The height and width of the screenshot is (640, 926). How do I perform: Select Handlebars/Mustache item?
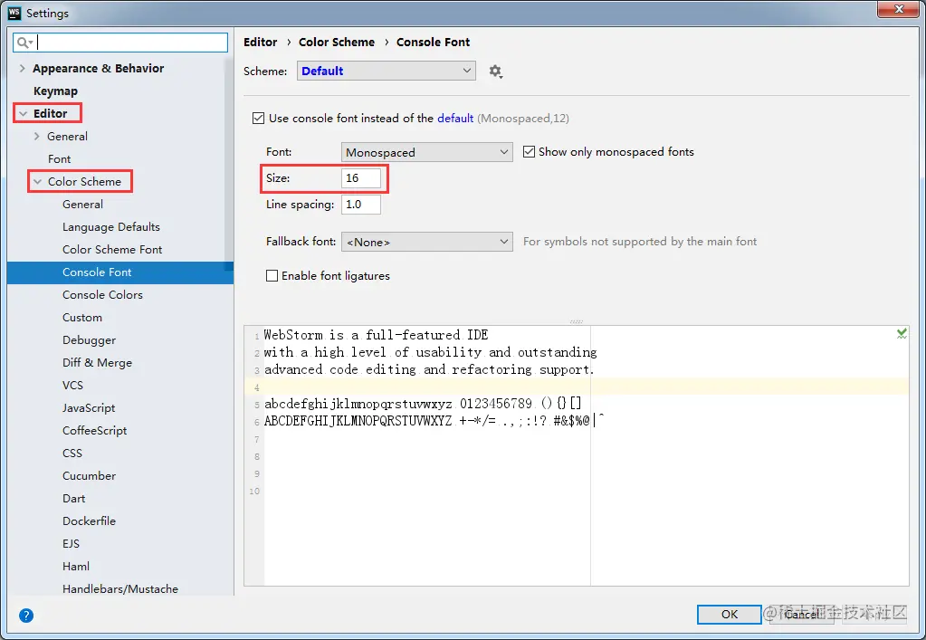[120, 588]
